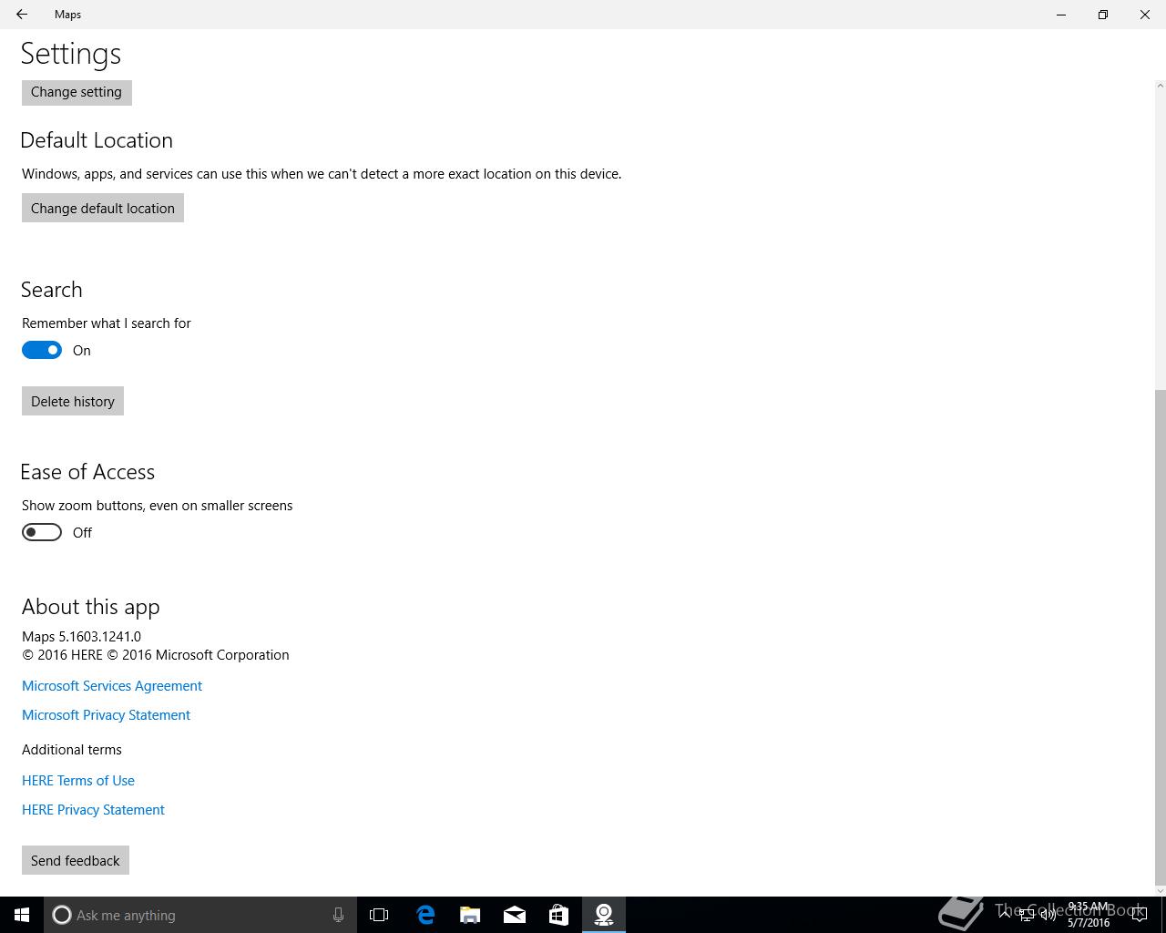Click the Default Location heading
The width and height of the screenshot is (1166, 933).
97,140
